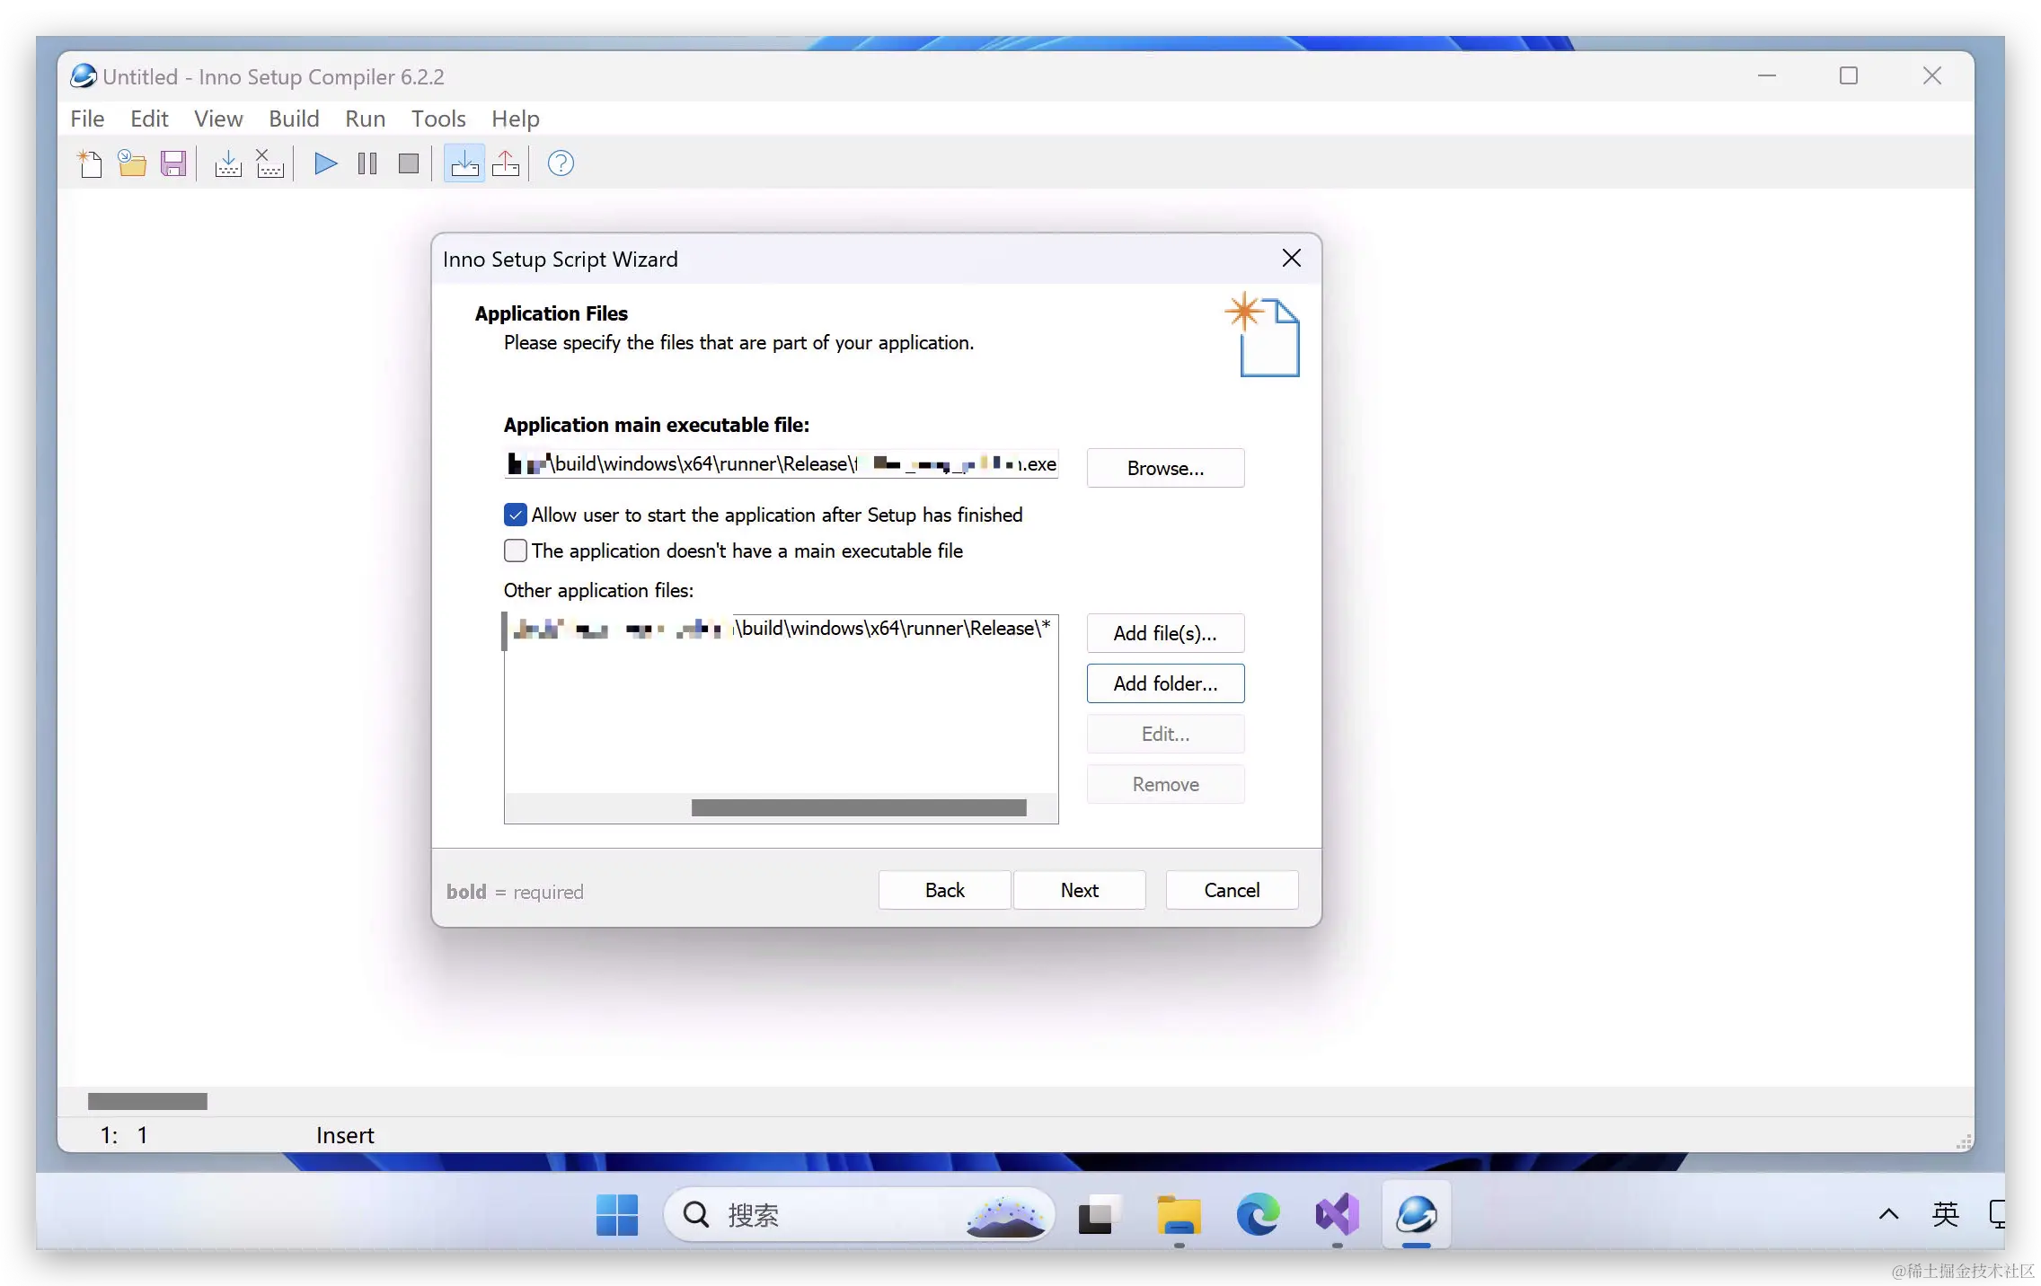
Task: Click the files list horizontal scrollbar
Action: 859,807
